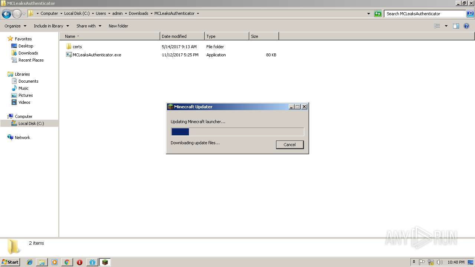Sort files by Type column

[x=227, y=36]
